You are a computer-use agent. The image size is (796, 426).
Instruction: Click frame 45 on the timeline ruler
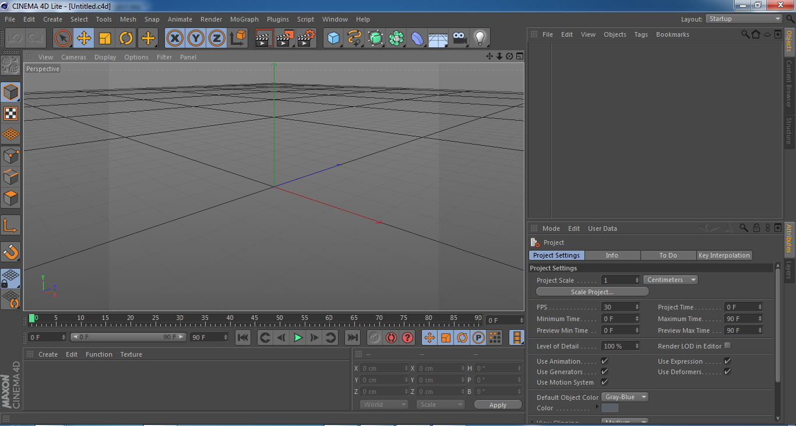point(255,318)
